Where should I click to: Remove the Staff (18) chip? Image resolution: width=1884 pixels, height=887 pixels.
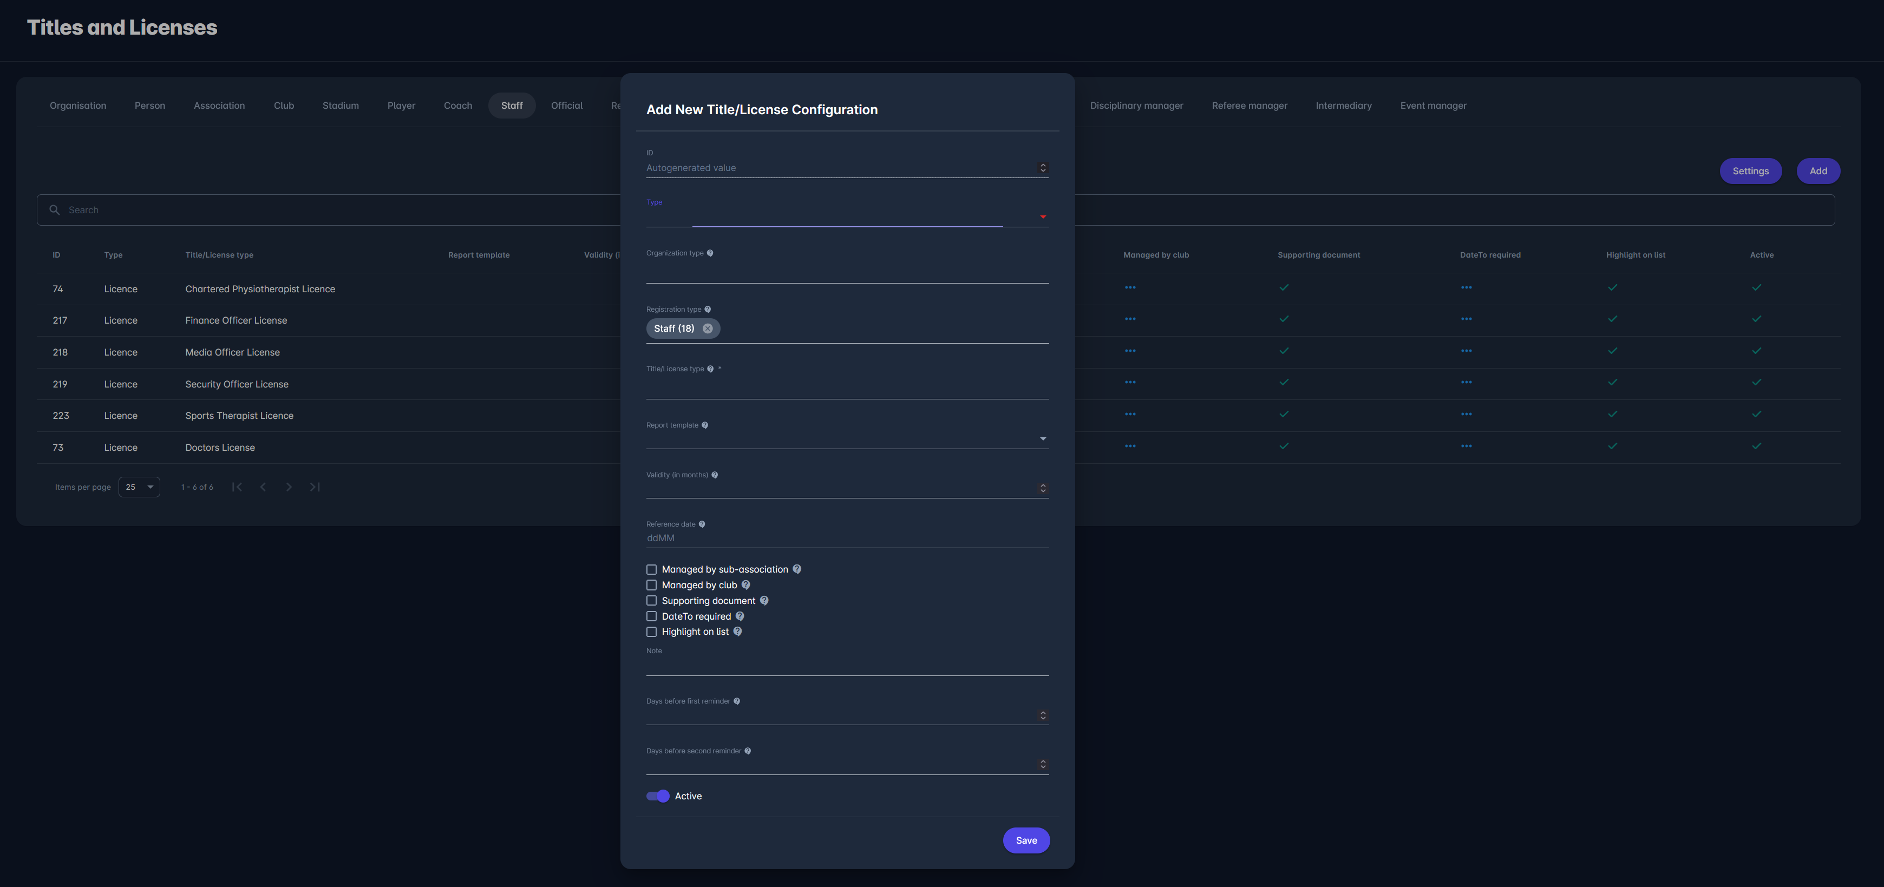[707, 328]
